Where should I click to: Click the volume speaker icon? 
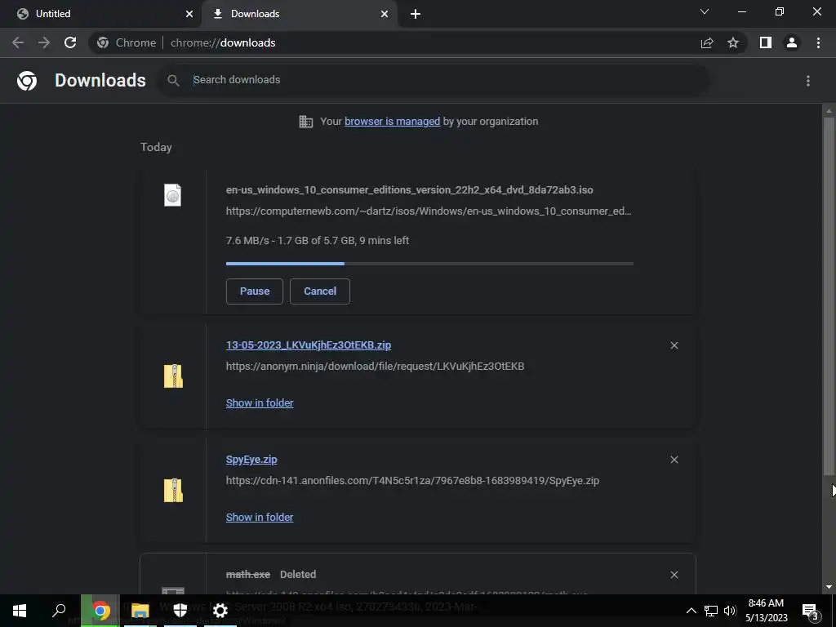(x=730, y=611)
